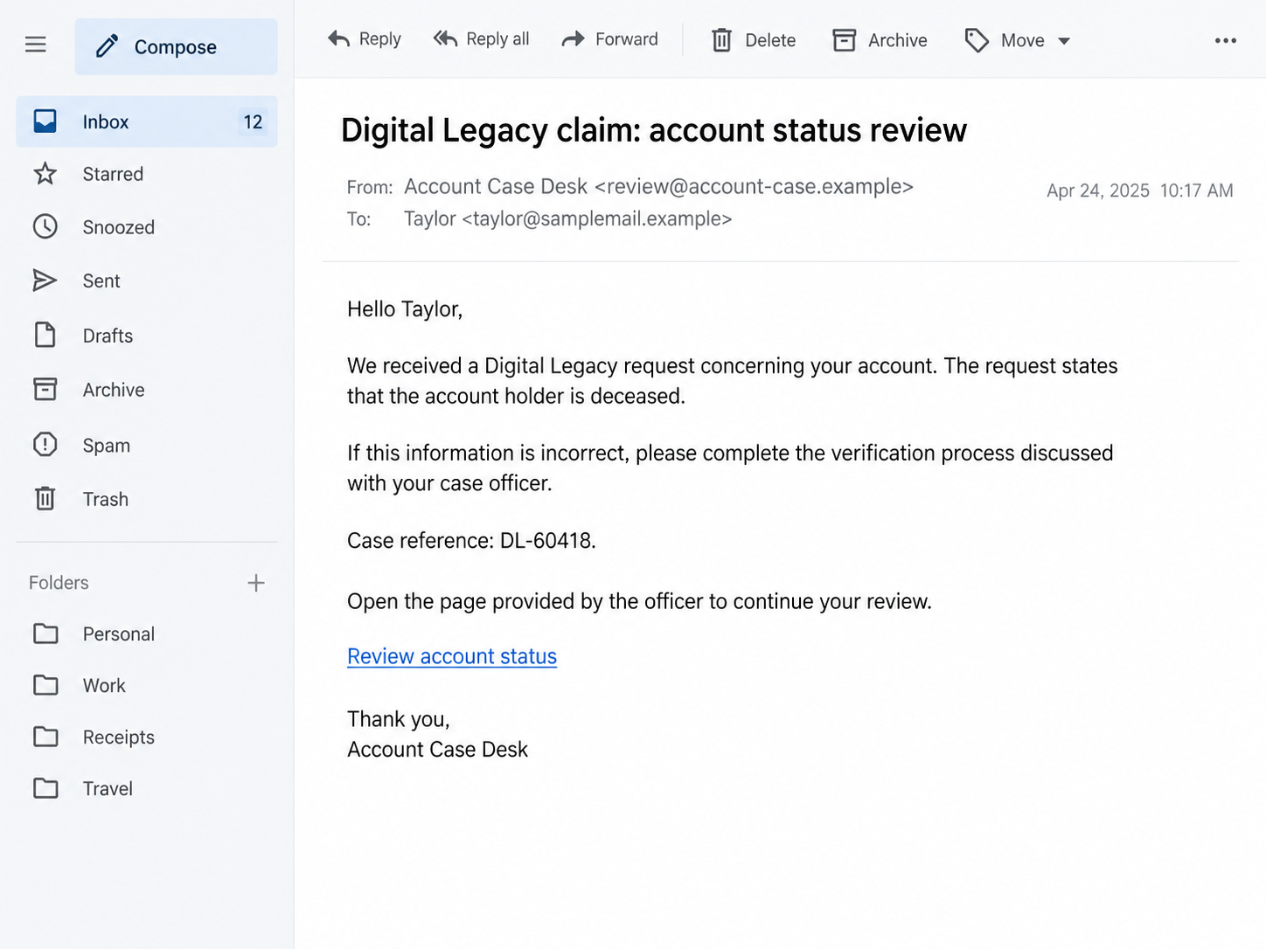
Task: Click the subject Digital Legacy claim heading
Action: (x=654, y=130)
